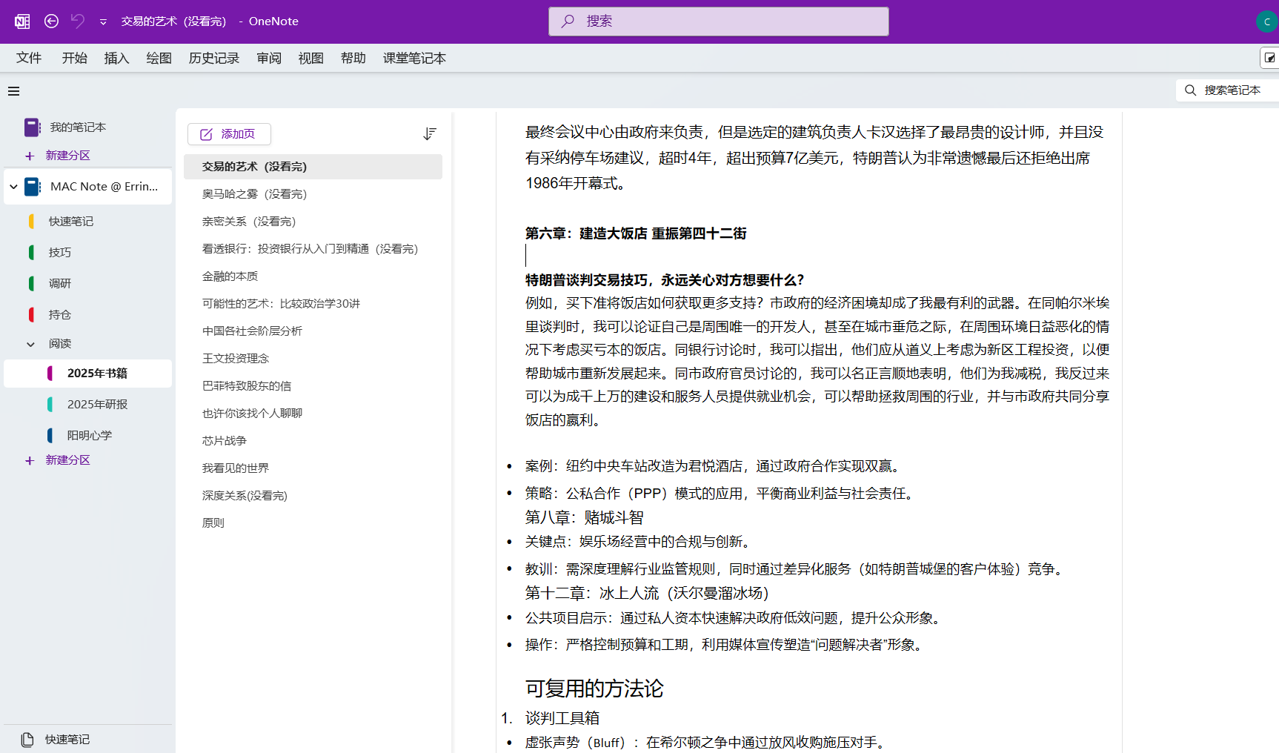
Task: Open the 插入 ribbon tab
Action: tap(116, 59)
